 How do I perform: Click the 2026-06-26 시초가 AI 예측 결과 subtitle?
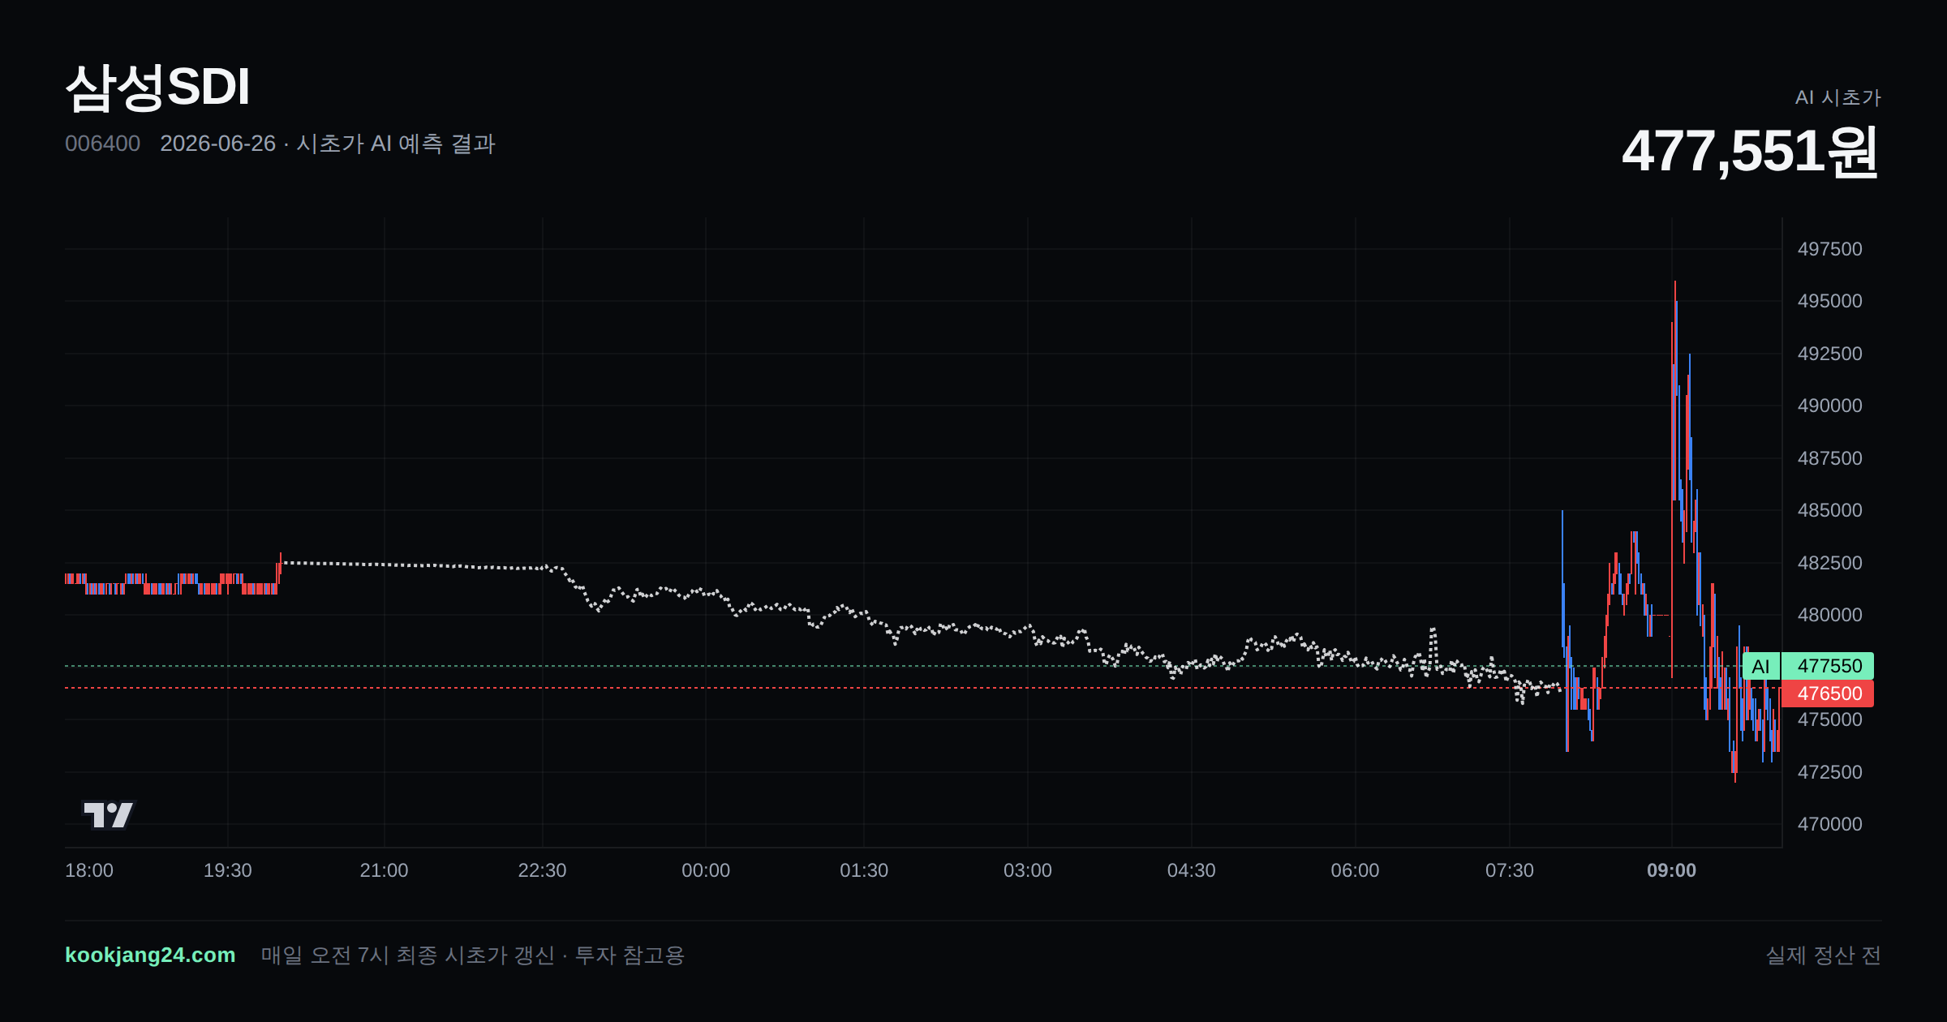pos(328,144)
